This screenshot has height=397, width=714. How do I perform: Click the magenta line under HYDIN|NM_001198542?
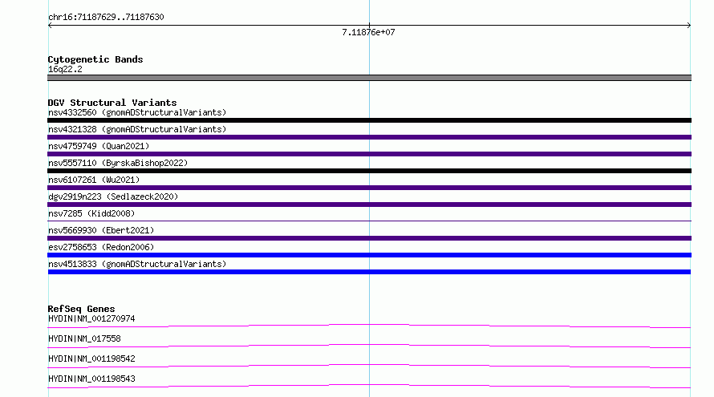[369, 366]
